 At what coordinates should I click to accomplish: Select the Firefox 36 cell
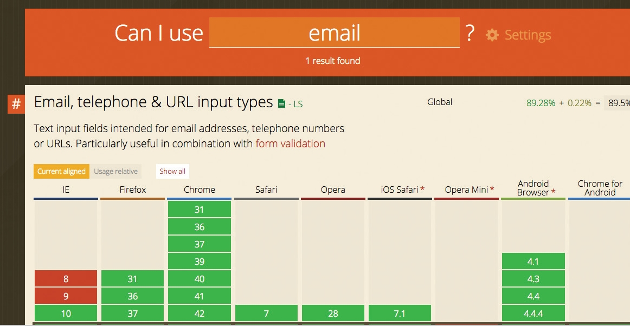[133, 296]
